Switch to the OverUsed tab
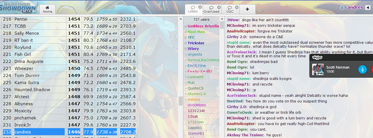 pos(211,10)
